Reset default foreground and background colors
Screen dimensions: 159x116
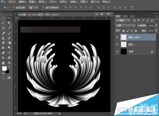click(3, 73)
